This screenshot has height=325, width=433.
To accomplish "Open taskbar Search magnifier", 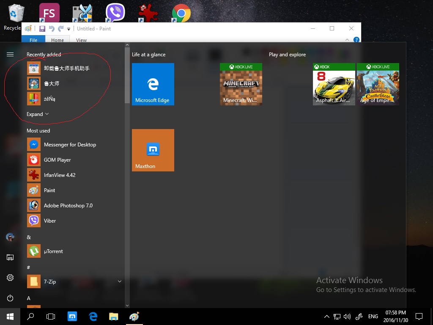I will (30, 317).
